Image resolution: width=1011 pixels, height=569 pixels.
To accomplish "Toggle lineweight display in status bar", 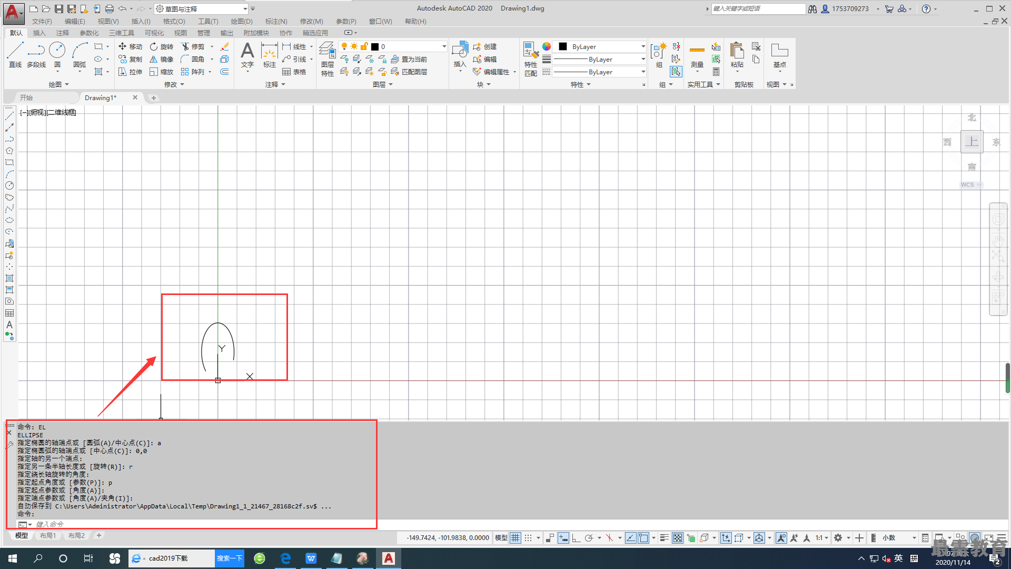I will click(x=665, y=538).
